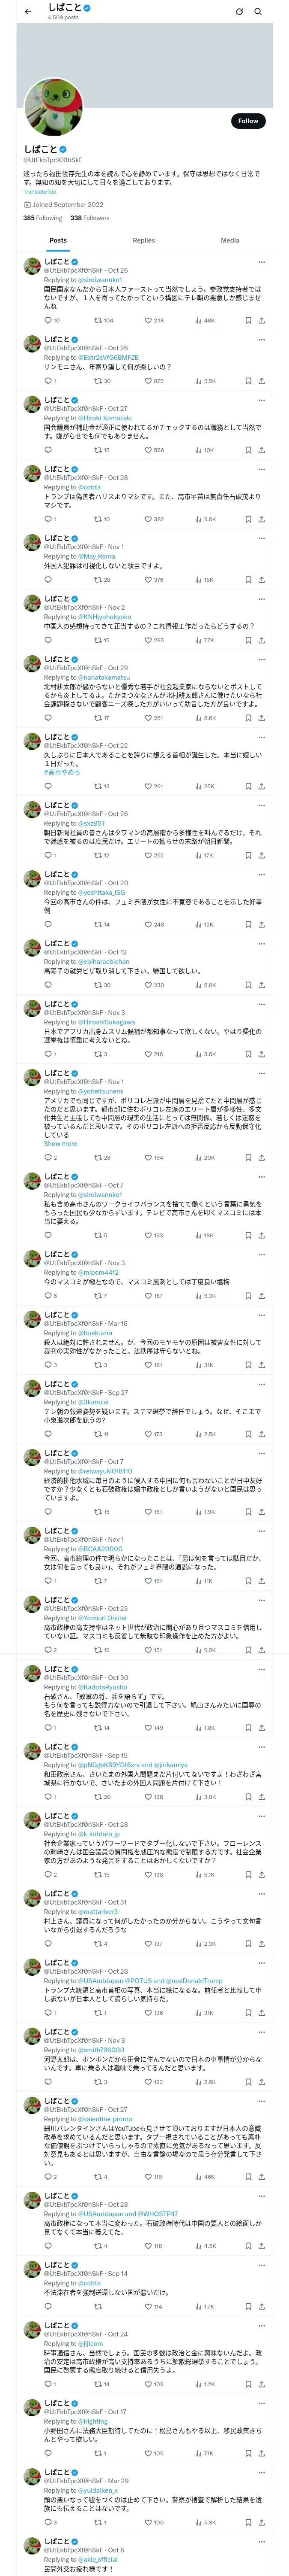
Task: Follow the しばこと account
Action: click(247, 121)
